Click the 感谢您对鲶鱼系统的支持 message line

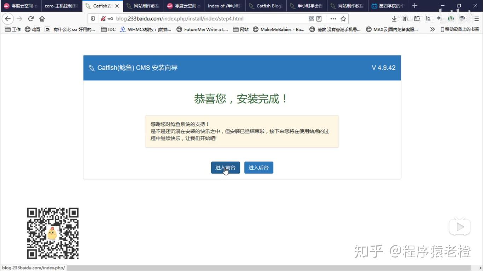180,124
